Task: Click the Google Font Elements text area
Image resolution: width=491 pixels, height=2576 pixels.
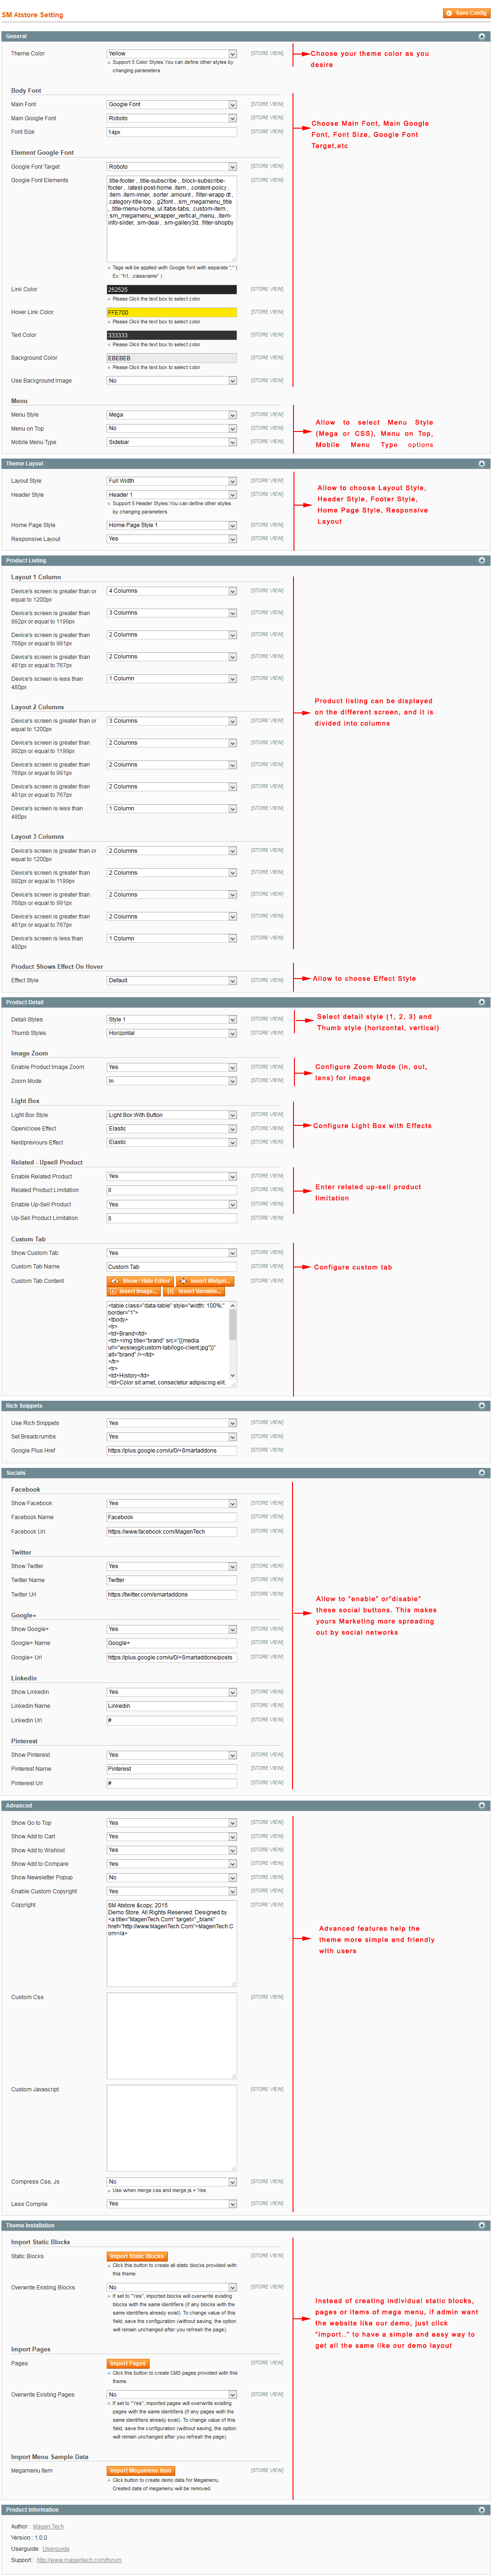Action: click(172, 219)
